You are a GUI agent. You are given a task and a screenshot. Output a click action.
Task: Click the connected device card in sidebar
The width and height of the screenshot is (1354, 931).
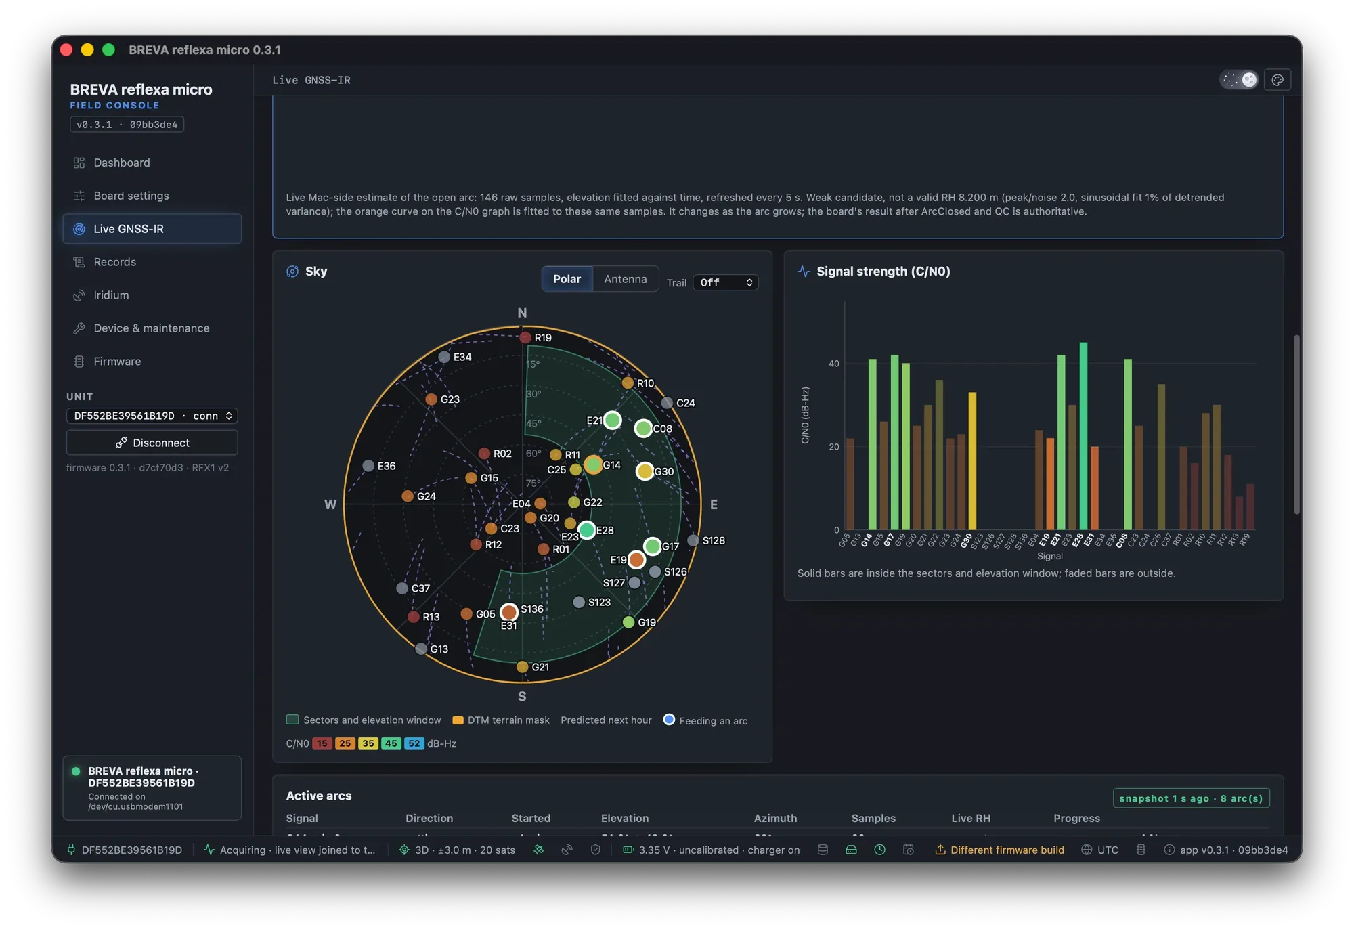click(x=152, y=788)
